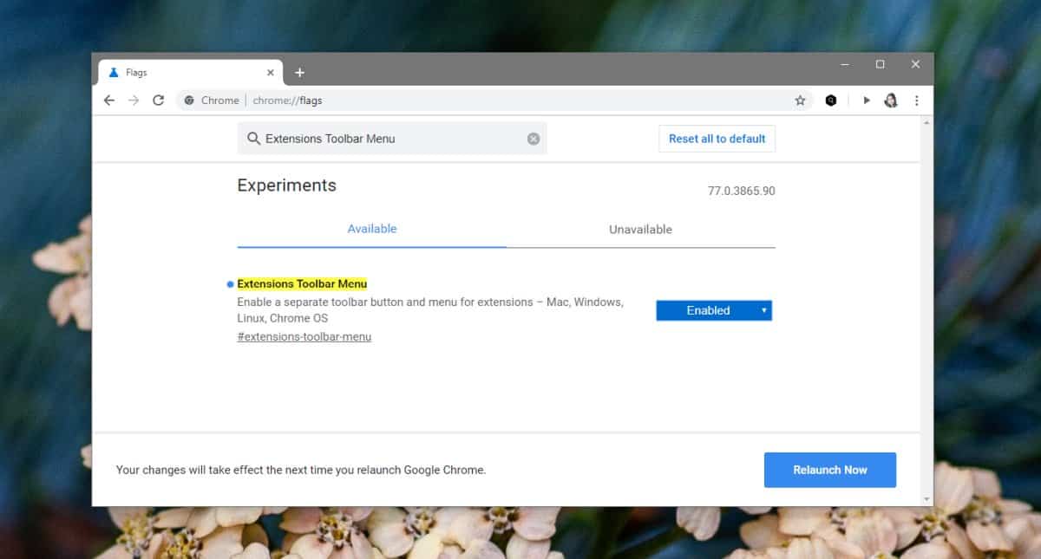Open the black hexagon extension icon

[831, 101]
